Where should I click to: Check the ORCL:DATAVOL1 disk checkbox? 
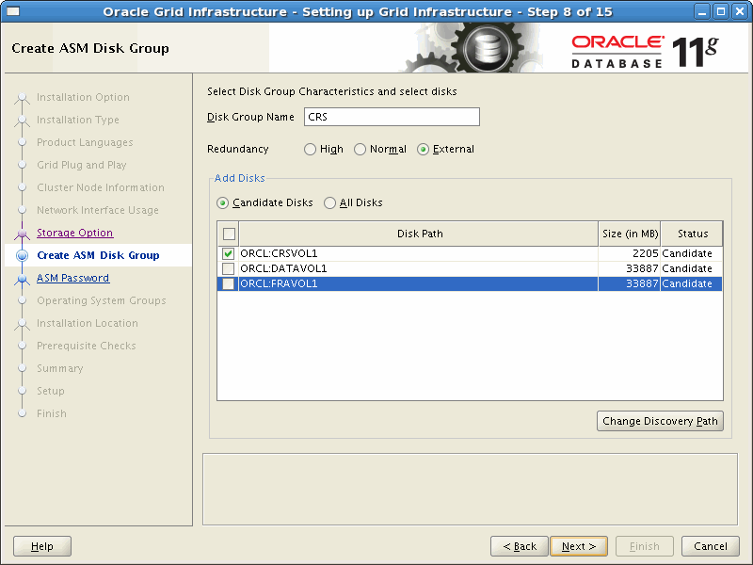[228, 268]
